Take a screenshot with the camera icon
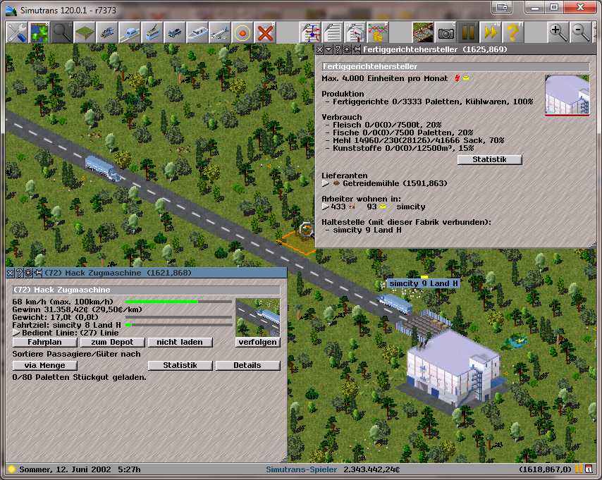This screenshot has height=480, width=602. (x=446, y=32)
